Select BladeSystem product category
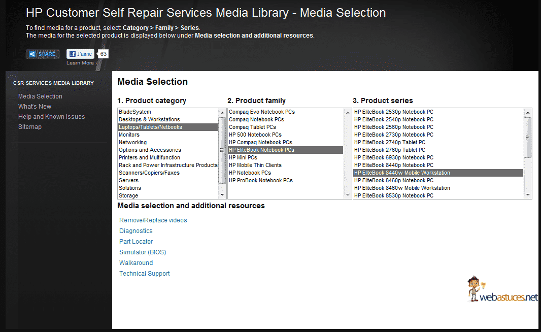This screenshot has width=541, height=332. coord(167,112)
